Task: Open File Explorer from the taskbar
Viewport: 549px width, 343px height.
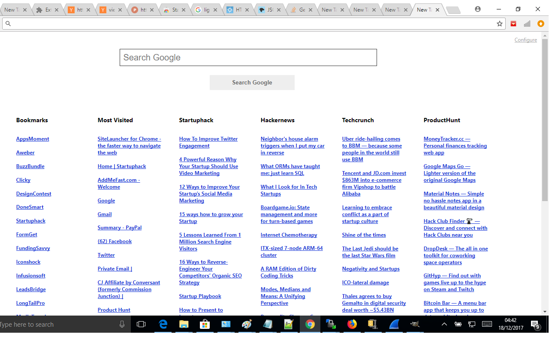Action: tap(184, 324)
